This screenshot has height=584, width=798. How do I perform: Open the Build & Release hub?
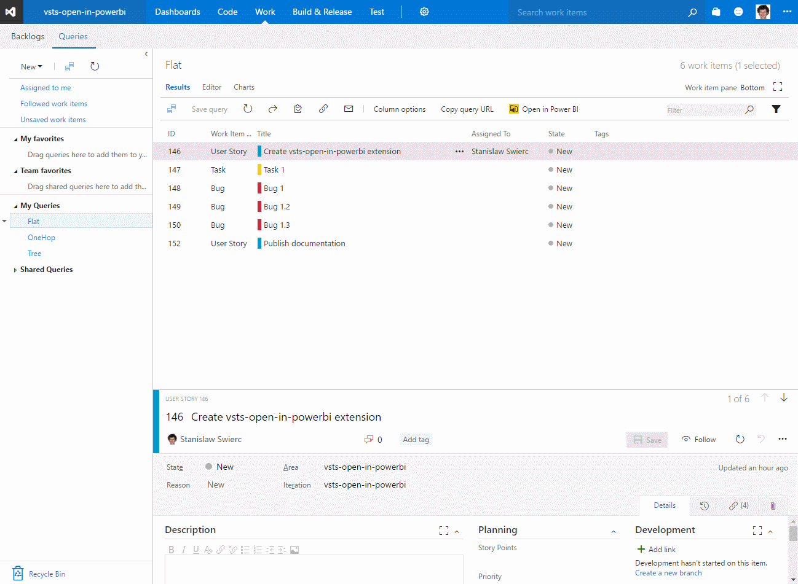[322, 12]
